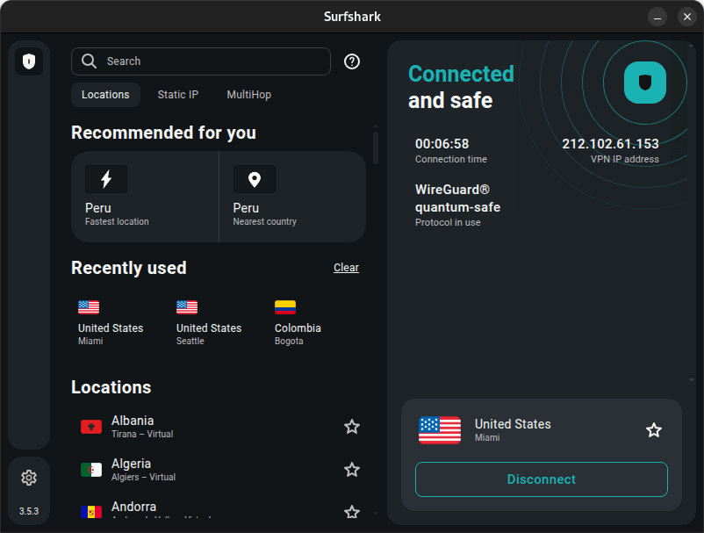704x533 pixels.
Task: Click the version number 3.5.3
Action: 29,511
